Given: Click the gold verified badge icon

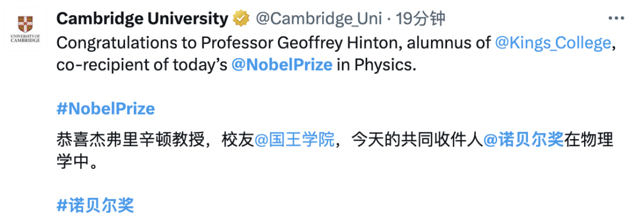Looking at the screenshot, I should pos(241,19).
